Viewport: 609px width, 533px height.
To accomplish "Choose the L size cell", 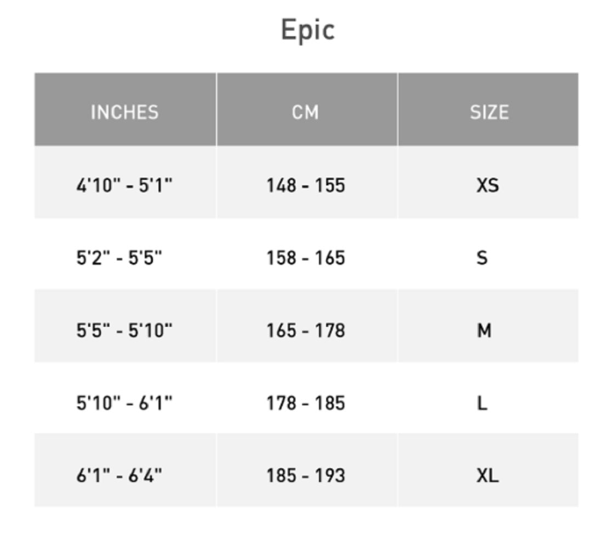I will 482,404.
